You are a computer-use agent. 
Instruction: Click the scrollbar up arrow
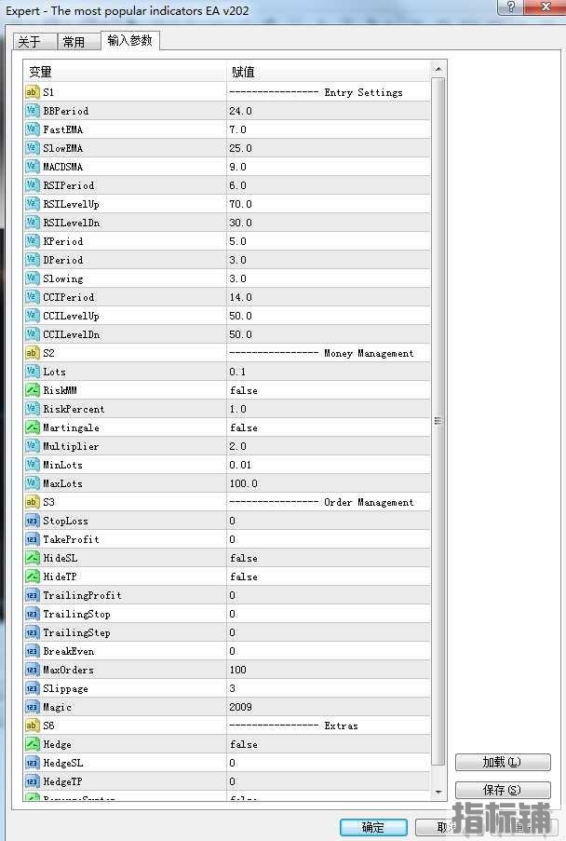pos(438,70)
